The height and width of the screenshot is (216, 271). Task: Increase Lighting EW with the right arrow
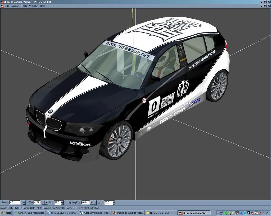[x=95, y=203]
